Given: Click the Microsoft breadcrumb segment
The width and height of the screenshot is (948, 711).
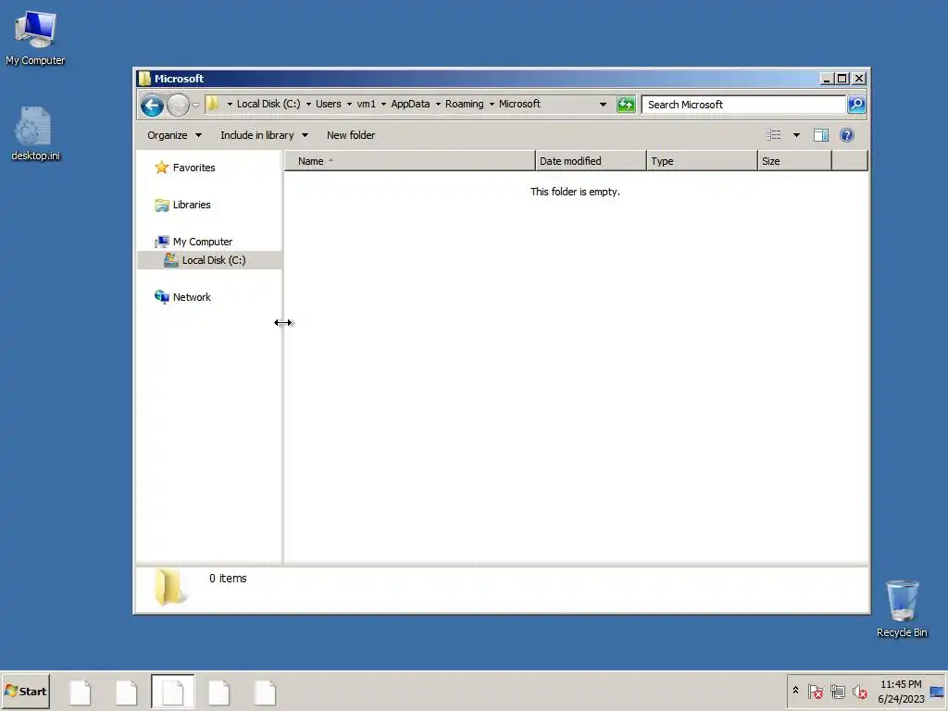Looking at the screenshot, I should (x=519, y=104).
